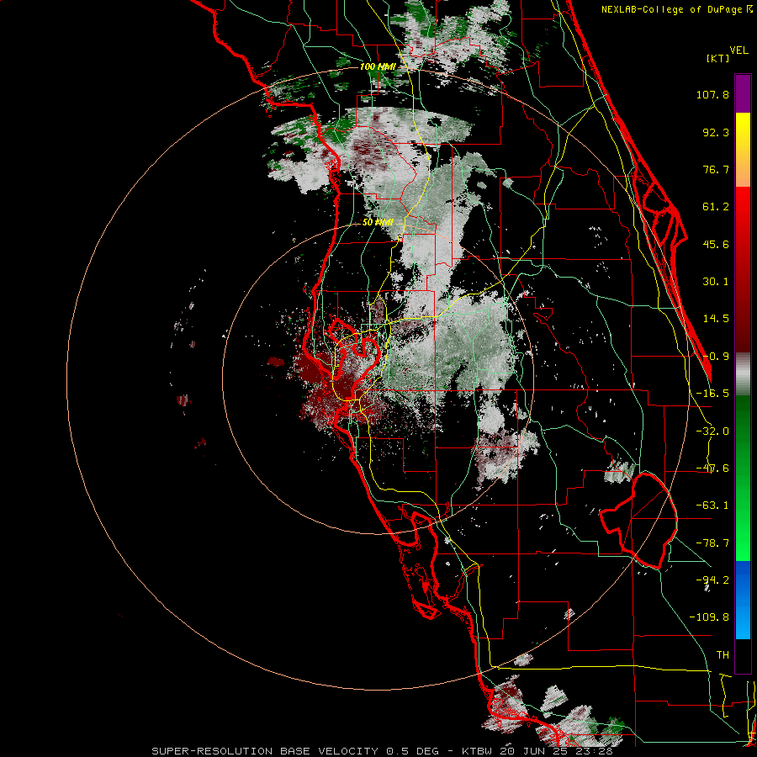Pick the purple segment atop the color bar
The image size is (757, 757).
coord(743,93)
